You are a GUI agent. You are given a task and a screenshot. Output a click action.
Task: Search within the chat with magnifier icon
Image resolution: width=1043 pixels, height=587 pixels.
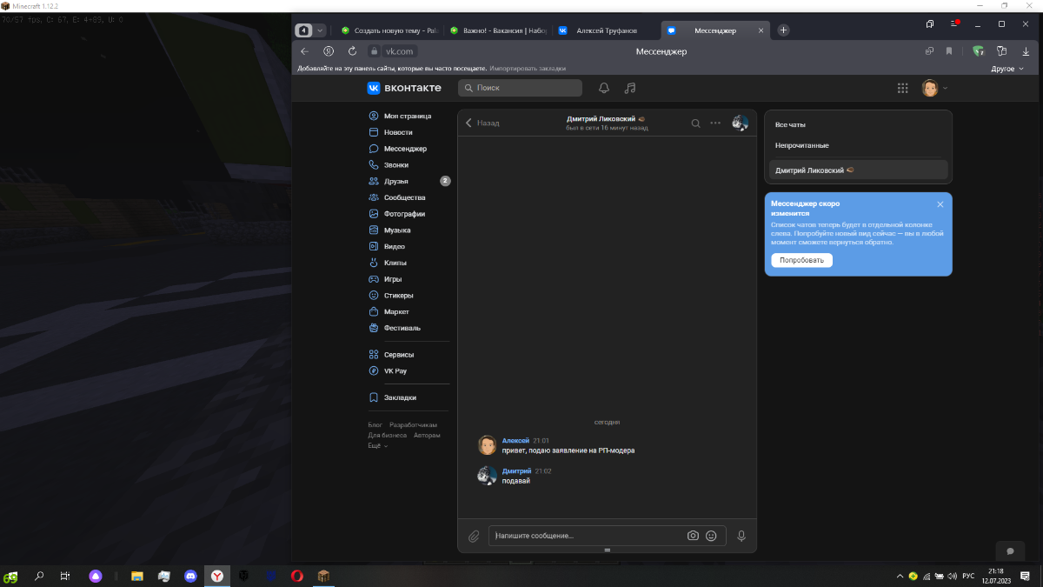click(x=695, y=123)
